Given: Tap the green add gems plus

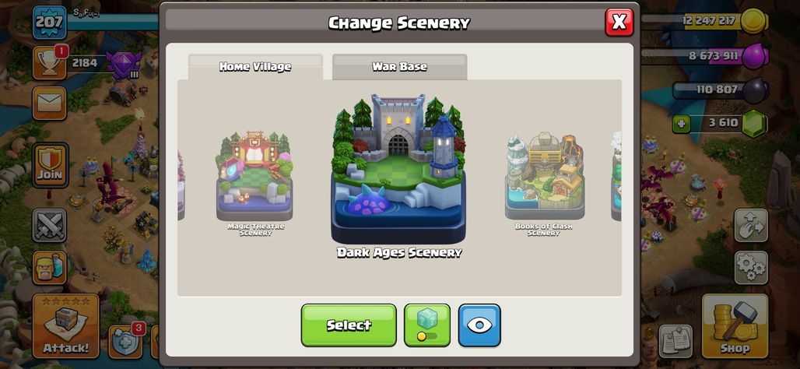Looking at the screenshot, I should pos(681,123).
